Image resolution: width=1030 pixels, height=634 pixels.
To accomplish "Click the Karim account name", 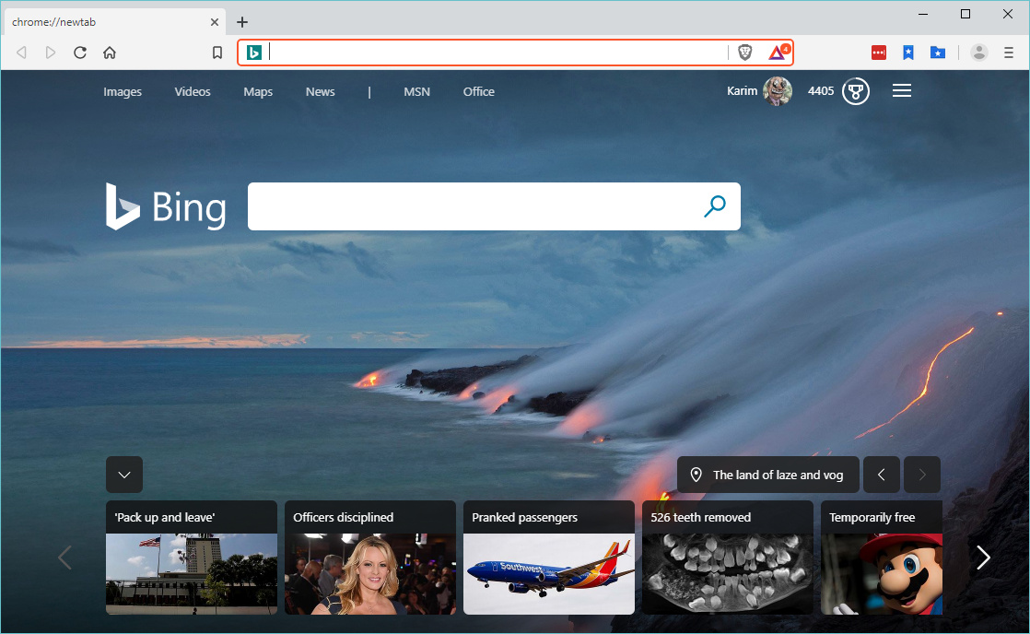I will (742, 90).
